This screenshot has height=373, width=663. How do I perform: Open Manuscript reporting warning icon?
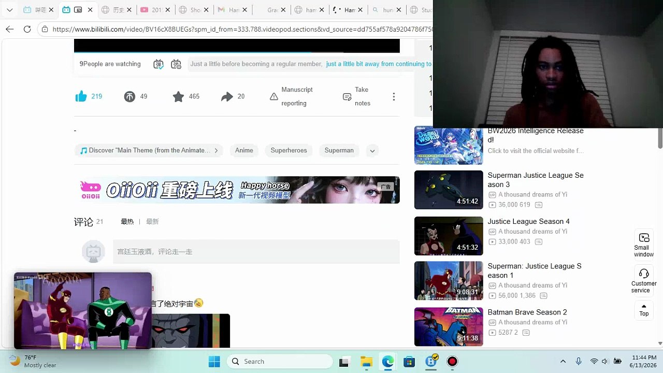274,96
